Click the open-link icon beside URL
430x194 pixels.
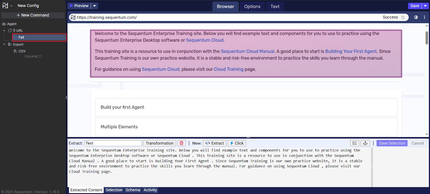(10, 31)
